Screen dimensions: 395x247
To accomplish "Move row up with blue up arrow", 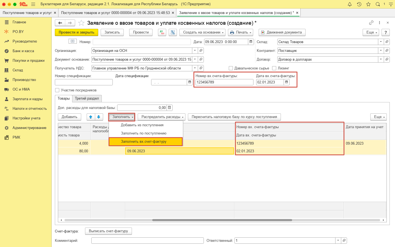I will (x=91, y=117).
